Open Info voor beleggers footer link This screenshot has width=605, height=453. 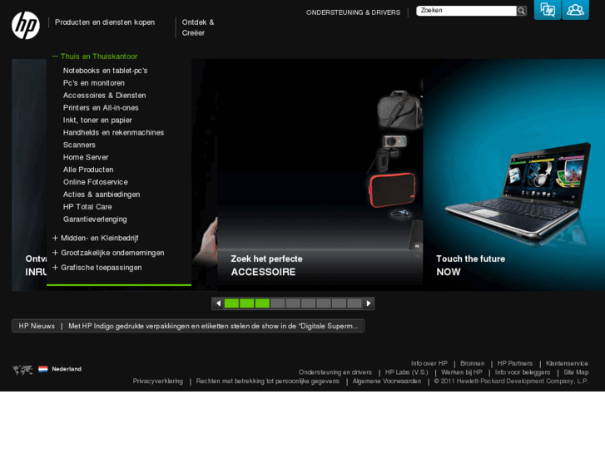[x=523, y=372]
